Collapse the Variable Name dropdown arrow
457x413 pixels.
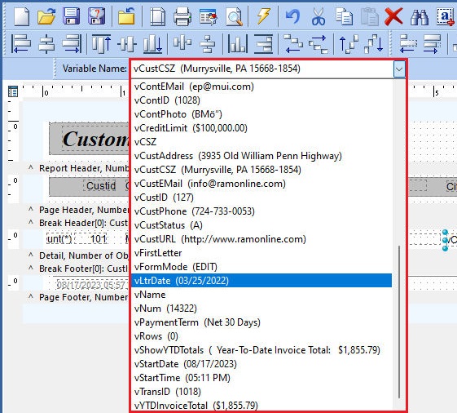[x=399, y=69]
